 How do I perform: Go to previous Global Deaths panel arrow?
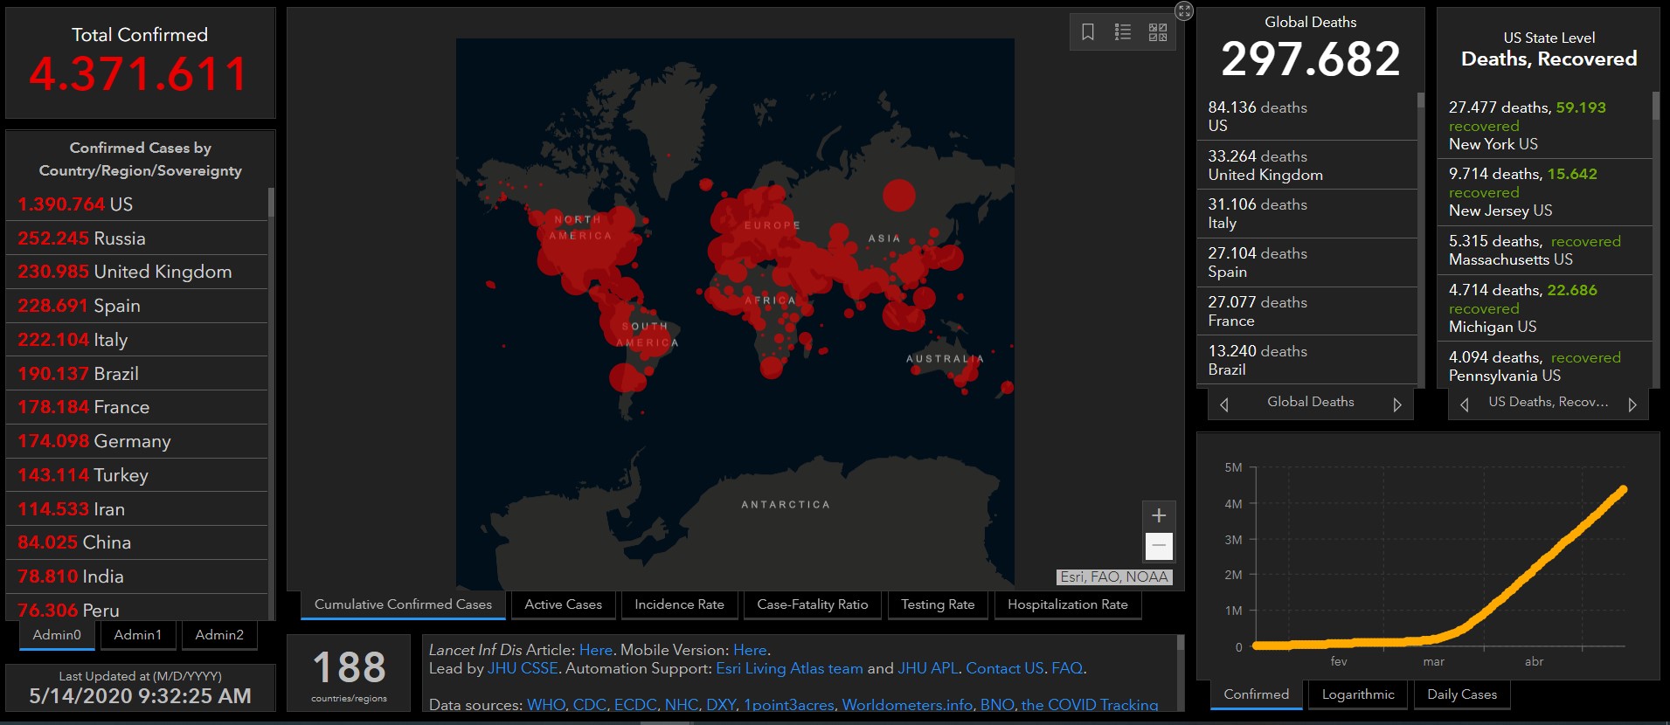point(1224,404)
